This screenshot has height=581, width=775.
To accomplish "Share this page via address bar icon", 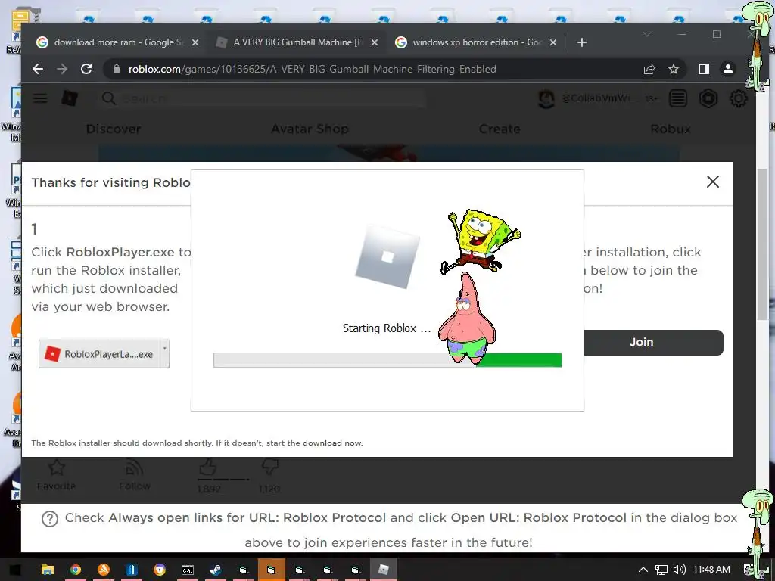I will [649, 69].
